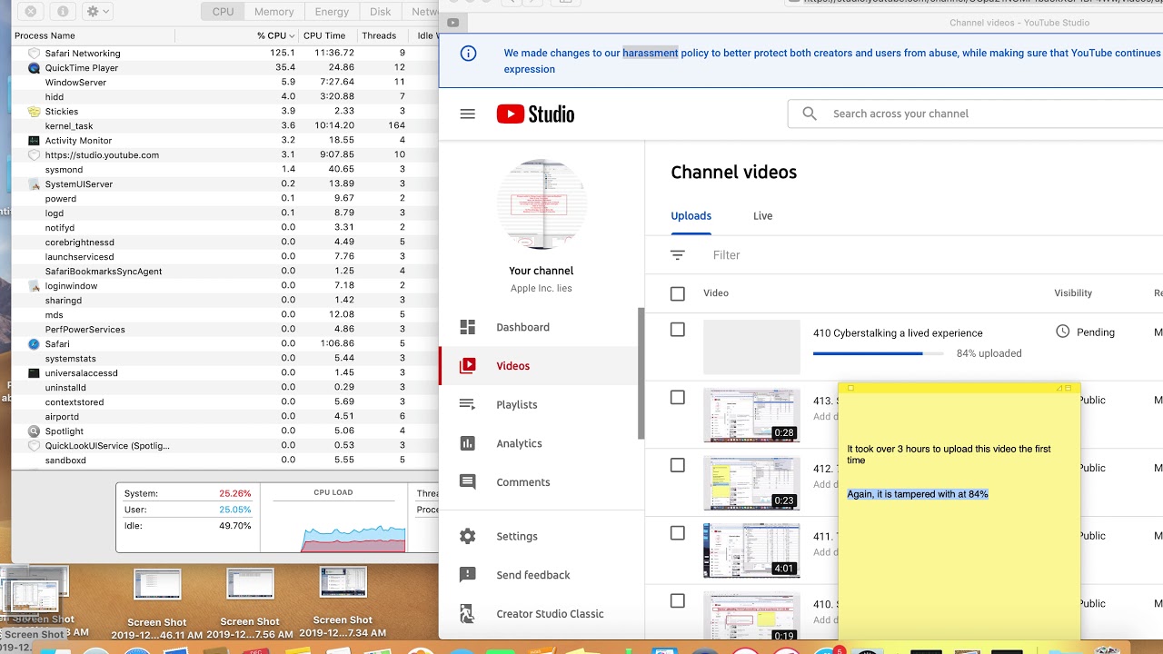Open the highlighted harassment policy link
The height and width of the screenshot is (654, 1163).
tap(651, 53)
